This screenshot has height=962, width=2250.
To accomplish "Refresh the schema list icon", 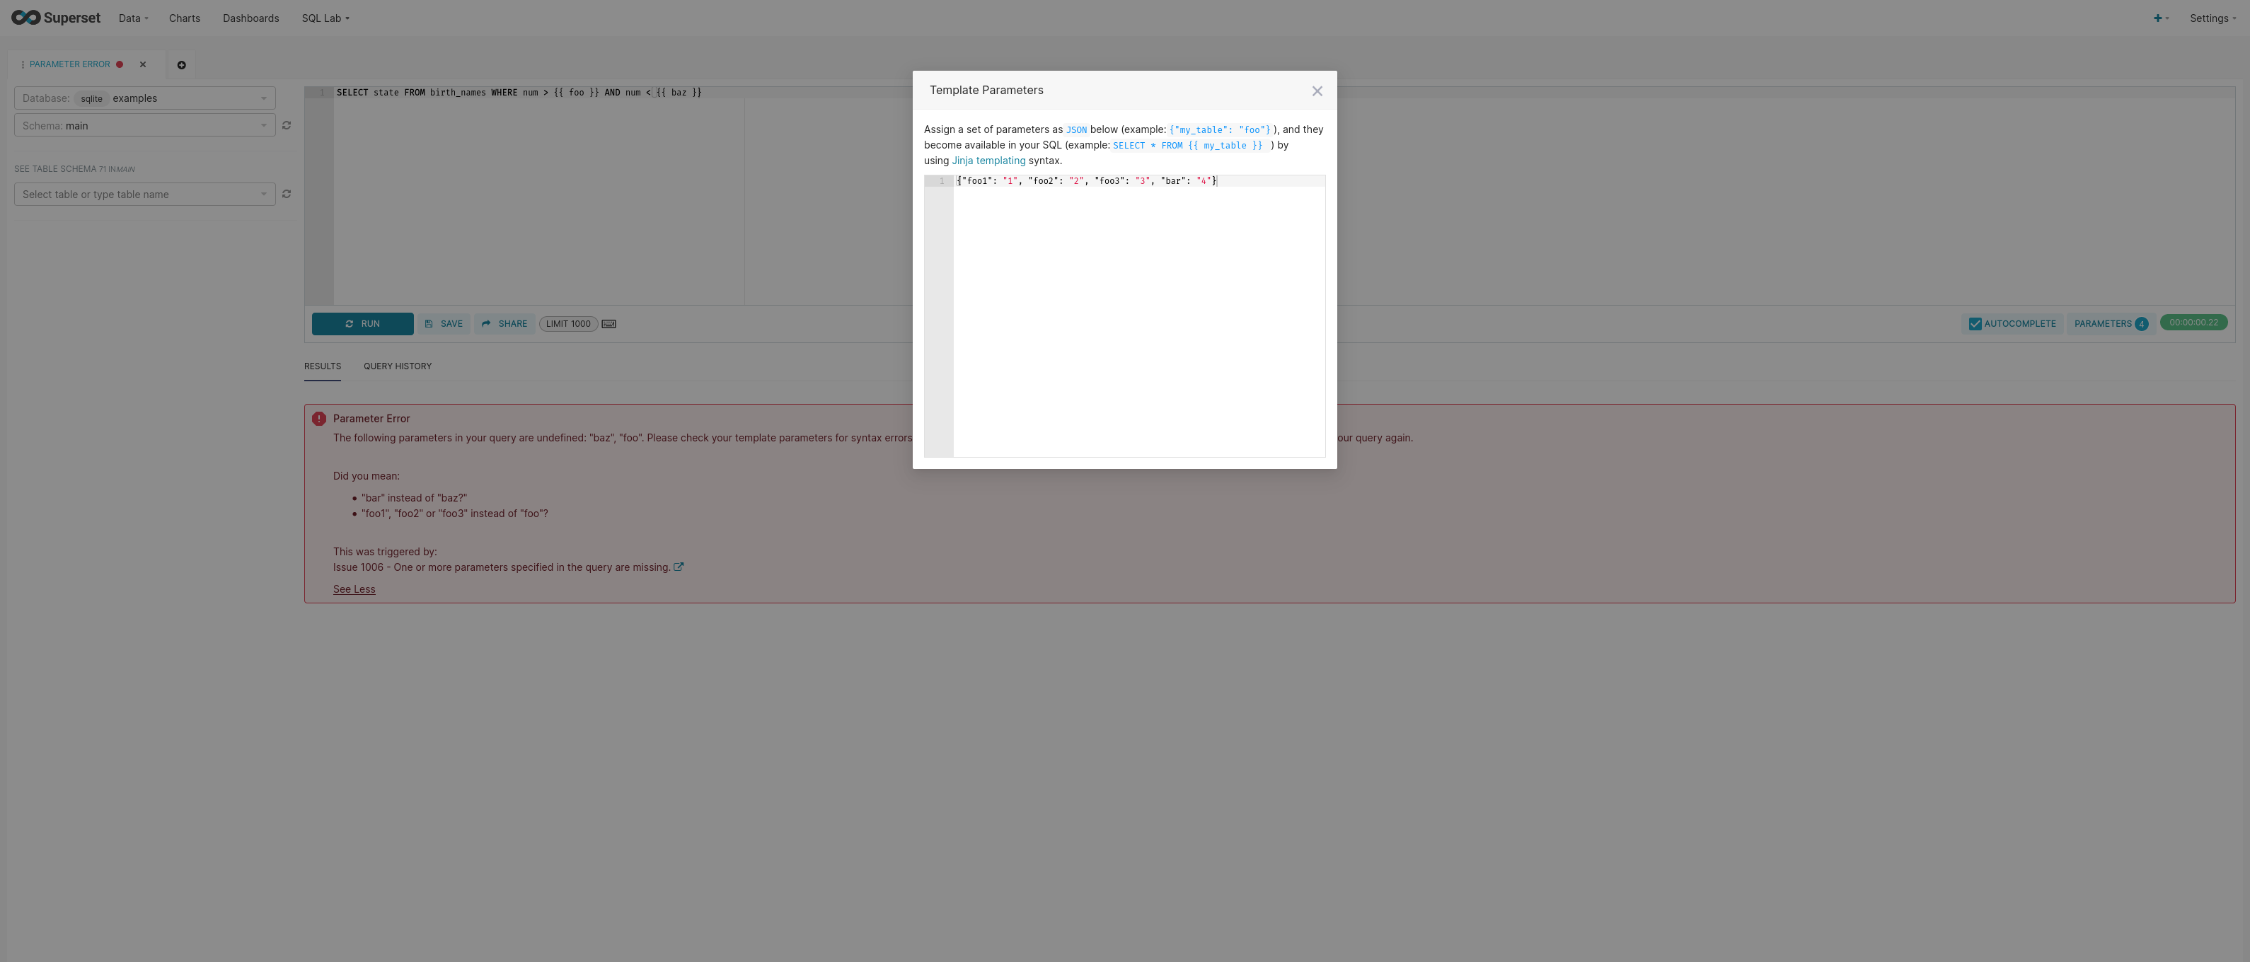I will pyautogui.click(x=287, y=126).
